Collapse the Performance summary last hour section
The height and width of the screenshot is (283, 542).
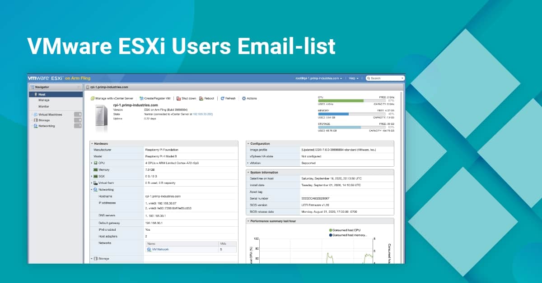(248, 221)
